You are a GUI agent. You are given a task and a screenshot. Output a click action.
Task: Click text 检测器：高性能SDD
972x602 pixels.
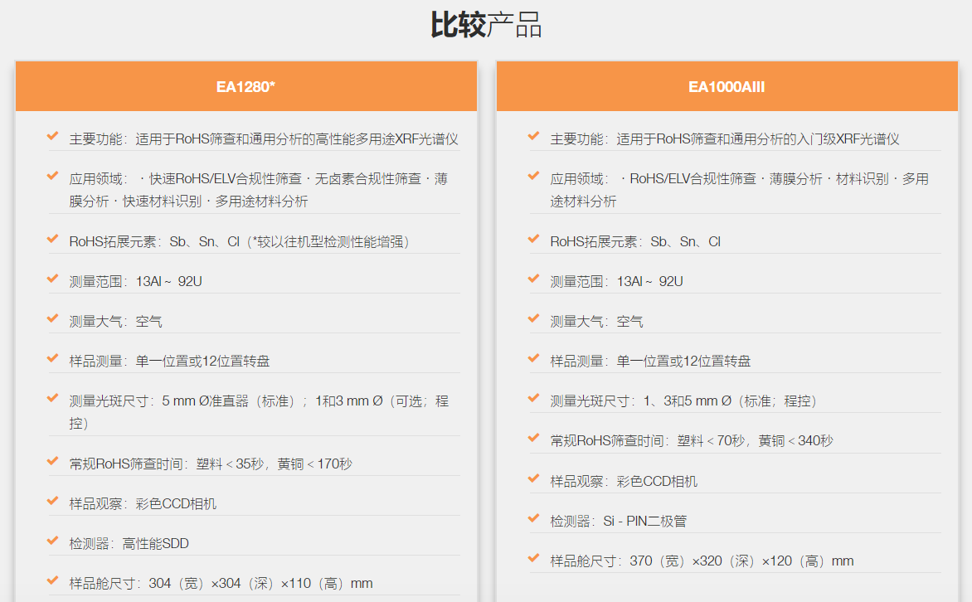(129, 544)
